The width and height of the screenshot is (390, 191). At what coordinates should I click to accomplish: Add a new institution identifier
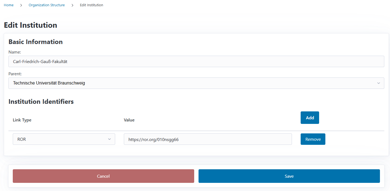tap(310, 118)
